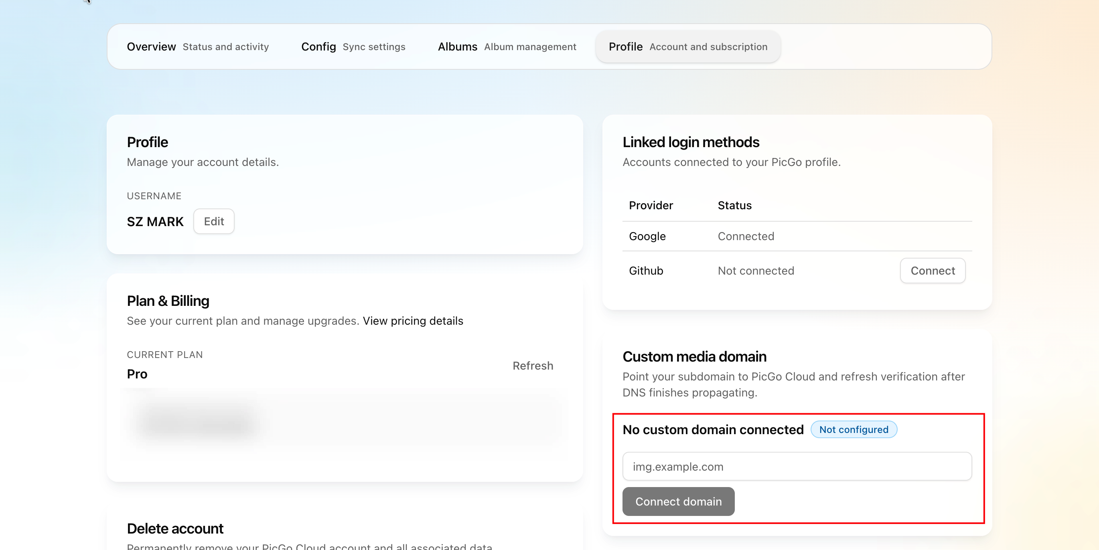The width and height of the screenshot is (1099, 550).
Task: Click the SZ MARK username text
Action: click(155, 222)
